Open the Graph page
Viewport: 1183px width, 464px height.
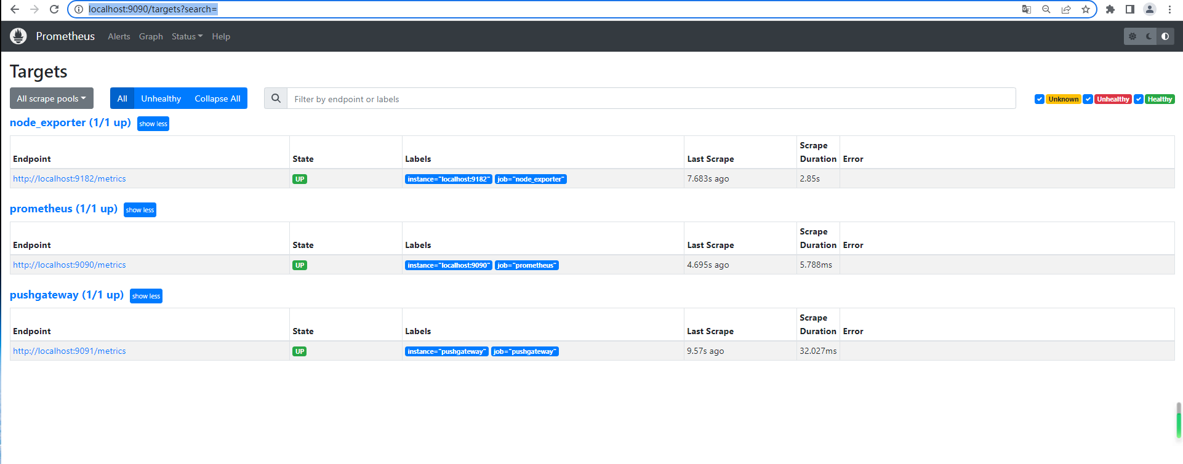151,36
